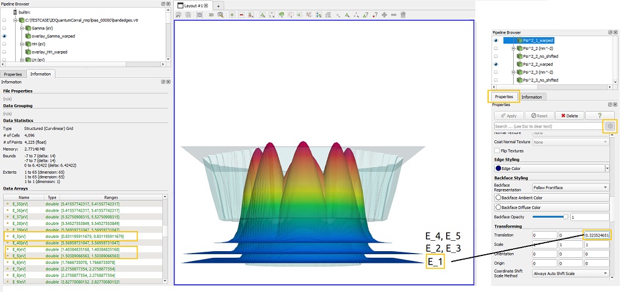The image size is (624, 292).
Task: Collapse the Gamma (eV) tree node
Action: tap(22, 28)
